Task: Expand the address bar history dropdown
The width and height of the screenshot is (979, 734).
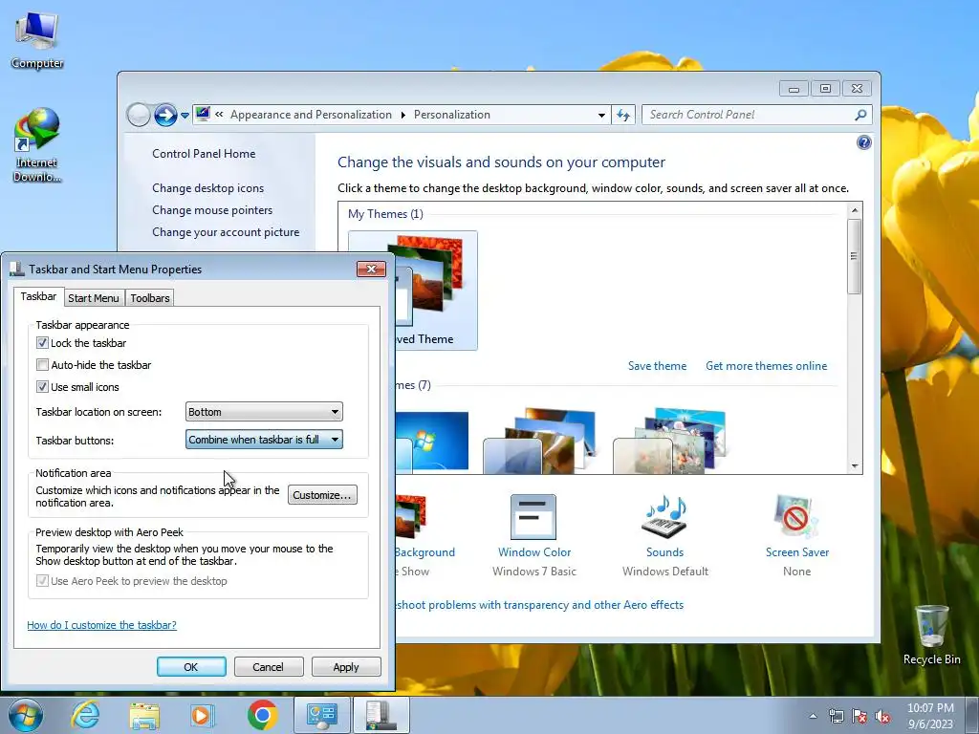Action: pos(601,115)
